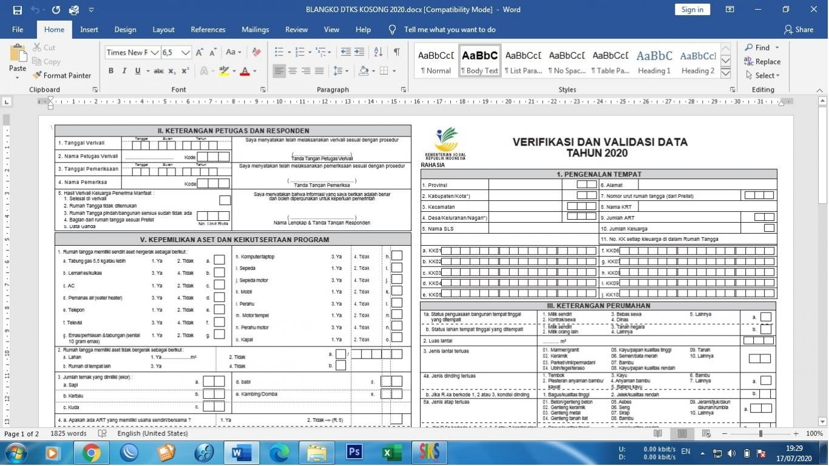Apply Subscript formatting
The height and width of the screenshot is (466, 829).
point(172,71)
